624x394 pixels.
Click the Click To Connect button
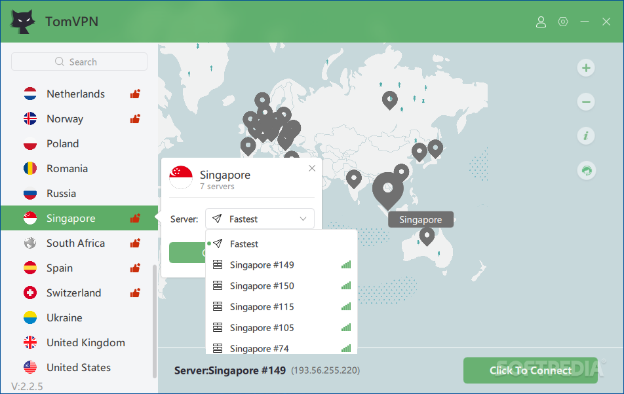(x=530, y=370)
